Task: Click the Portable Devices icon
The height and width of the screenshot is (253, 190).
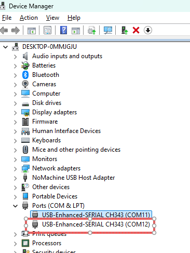Action: tap(25, 196)
